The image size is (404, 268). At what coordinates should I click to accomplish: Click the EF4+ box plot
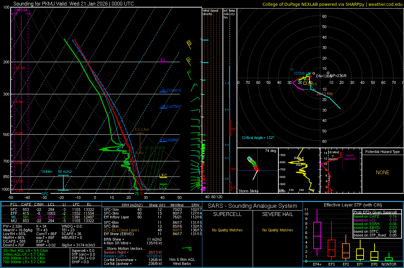tap(317, 233)
